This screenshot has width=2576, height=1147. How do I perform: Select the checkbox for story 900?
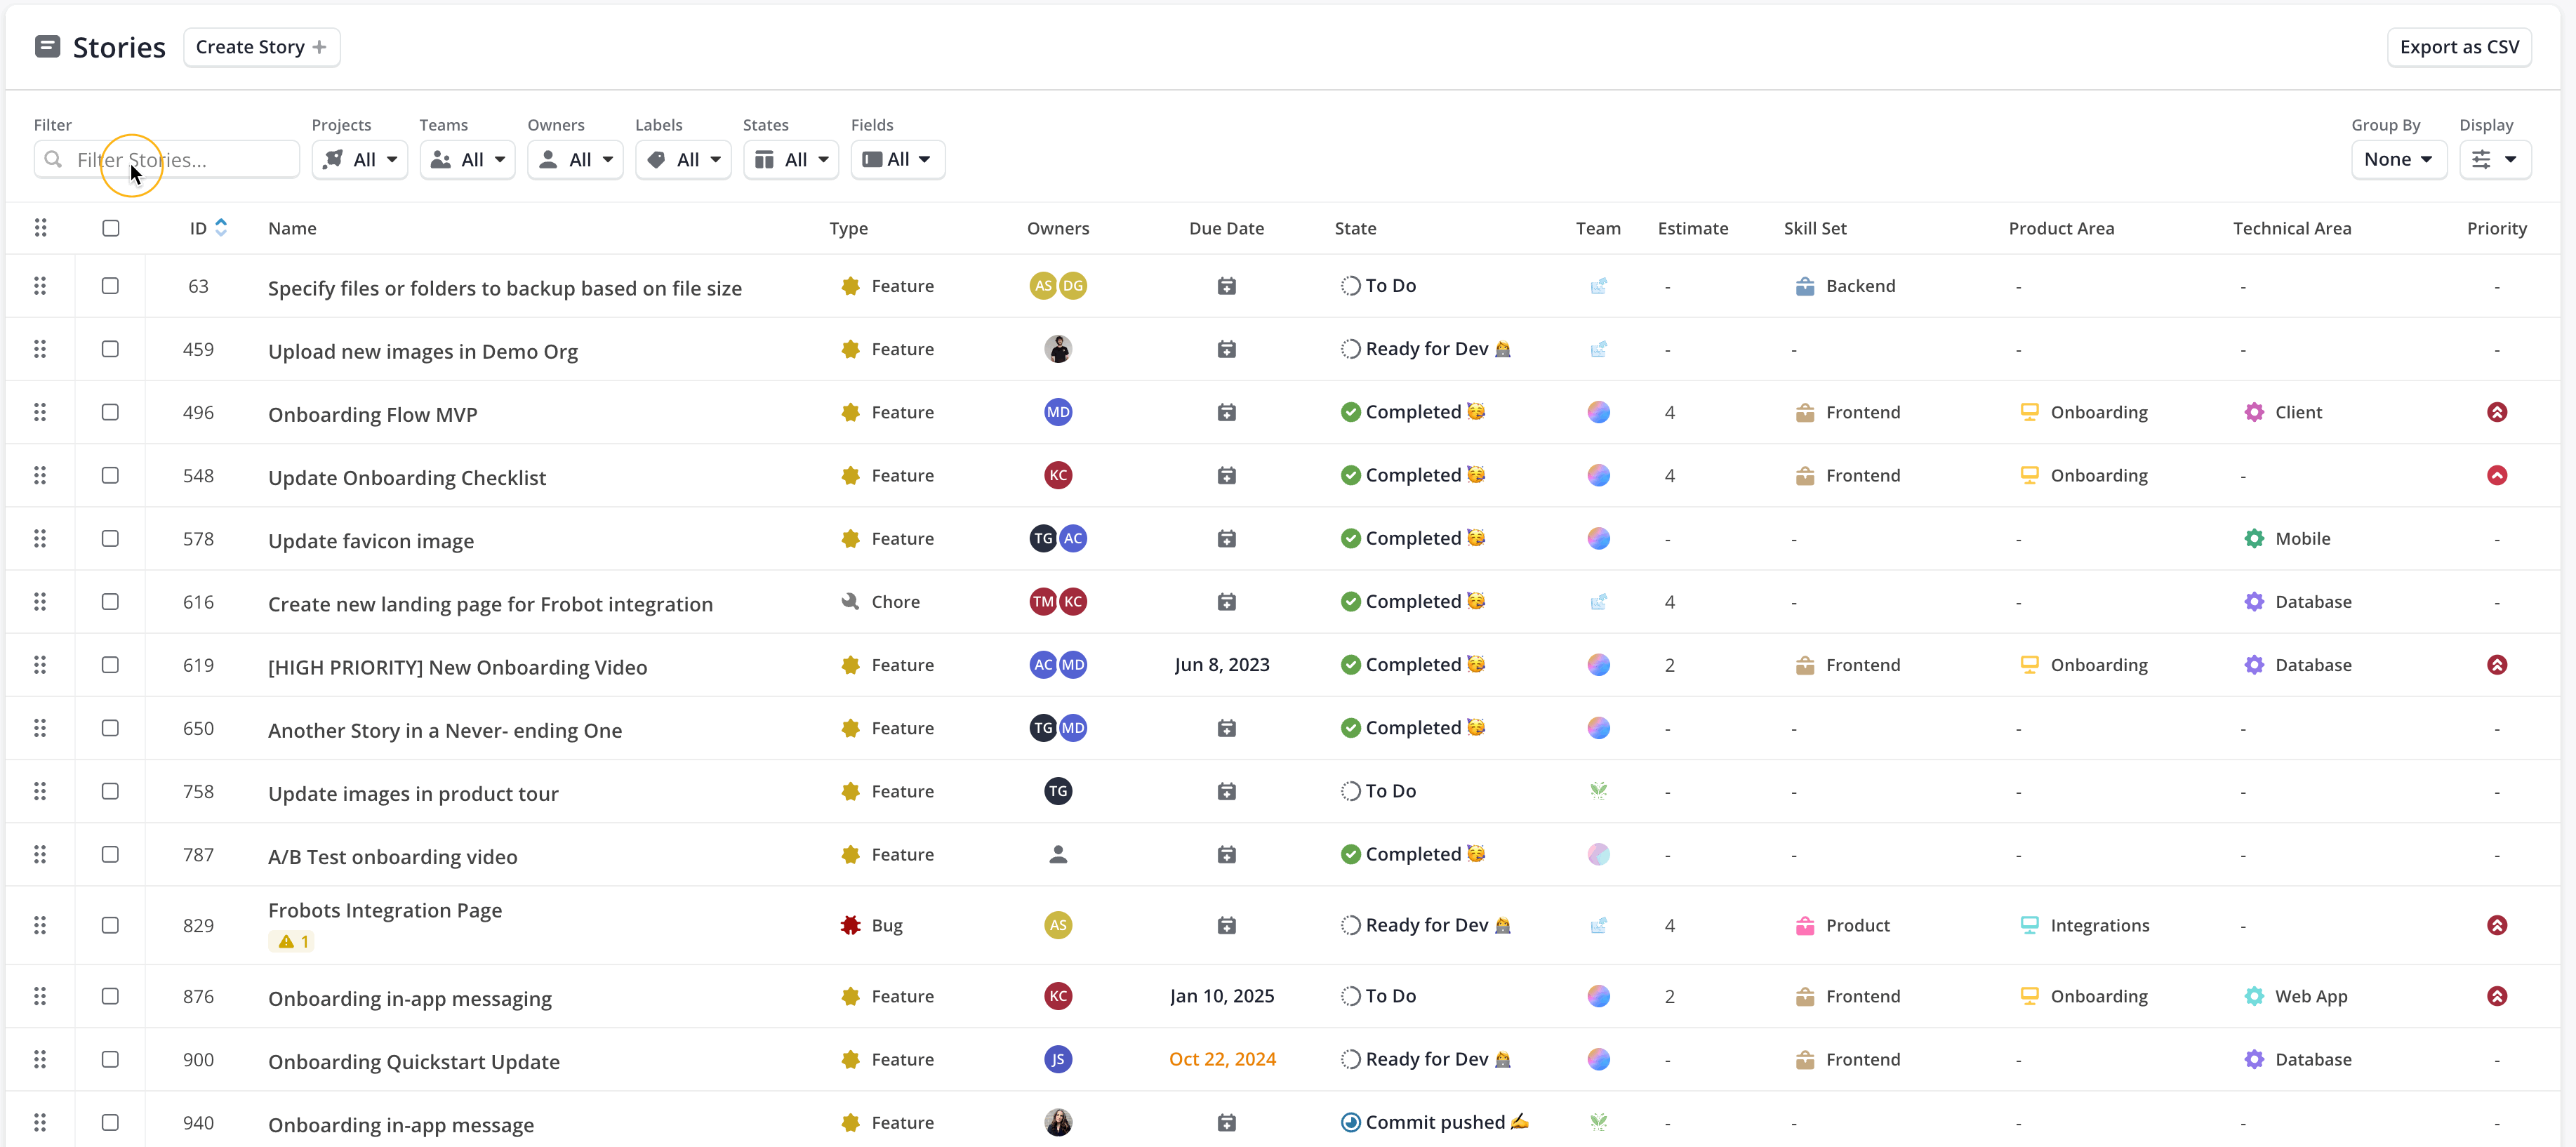[110, 1059]
